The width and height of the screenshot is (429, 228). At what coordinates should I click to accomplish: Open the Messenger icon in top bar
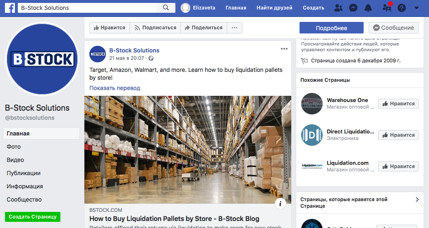pos(353,8)
